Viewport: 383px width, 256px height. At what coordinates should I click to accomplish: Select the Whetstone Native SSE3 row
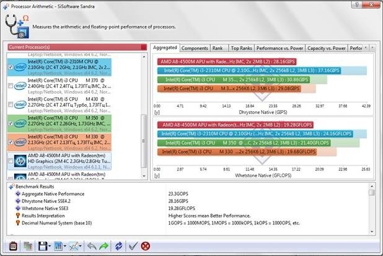click(188, 208)
